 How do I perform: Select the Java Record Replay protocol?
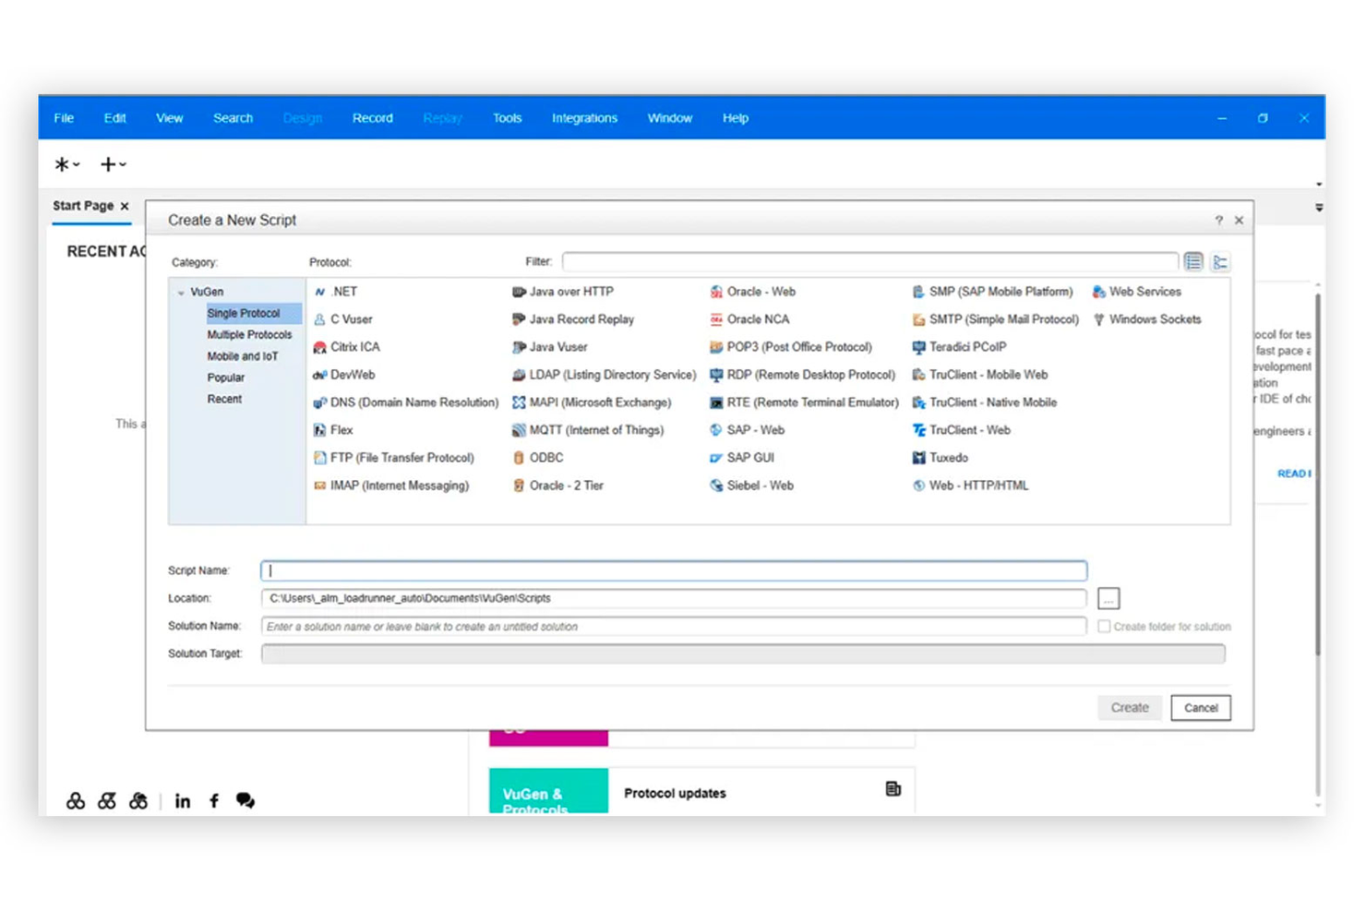pyautogui.click(x=581, y=318)
